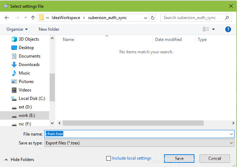
Task: Click the TortoiseSVN title bar icon
Action: [x=6, y=6]
